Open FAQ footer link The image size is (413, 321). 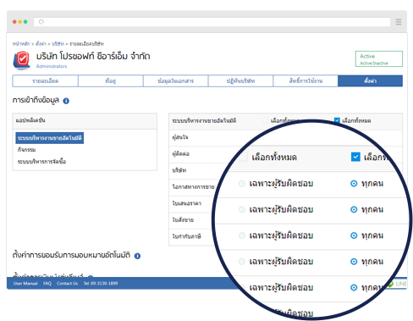47,284
